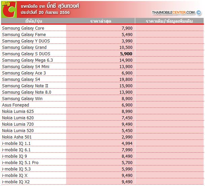Click the price 8,900 for Galaxy Win

point(127,99)
